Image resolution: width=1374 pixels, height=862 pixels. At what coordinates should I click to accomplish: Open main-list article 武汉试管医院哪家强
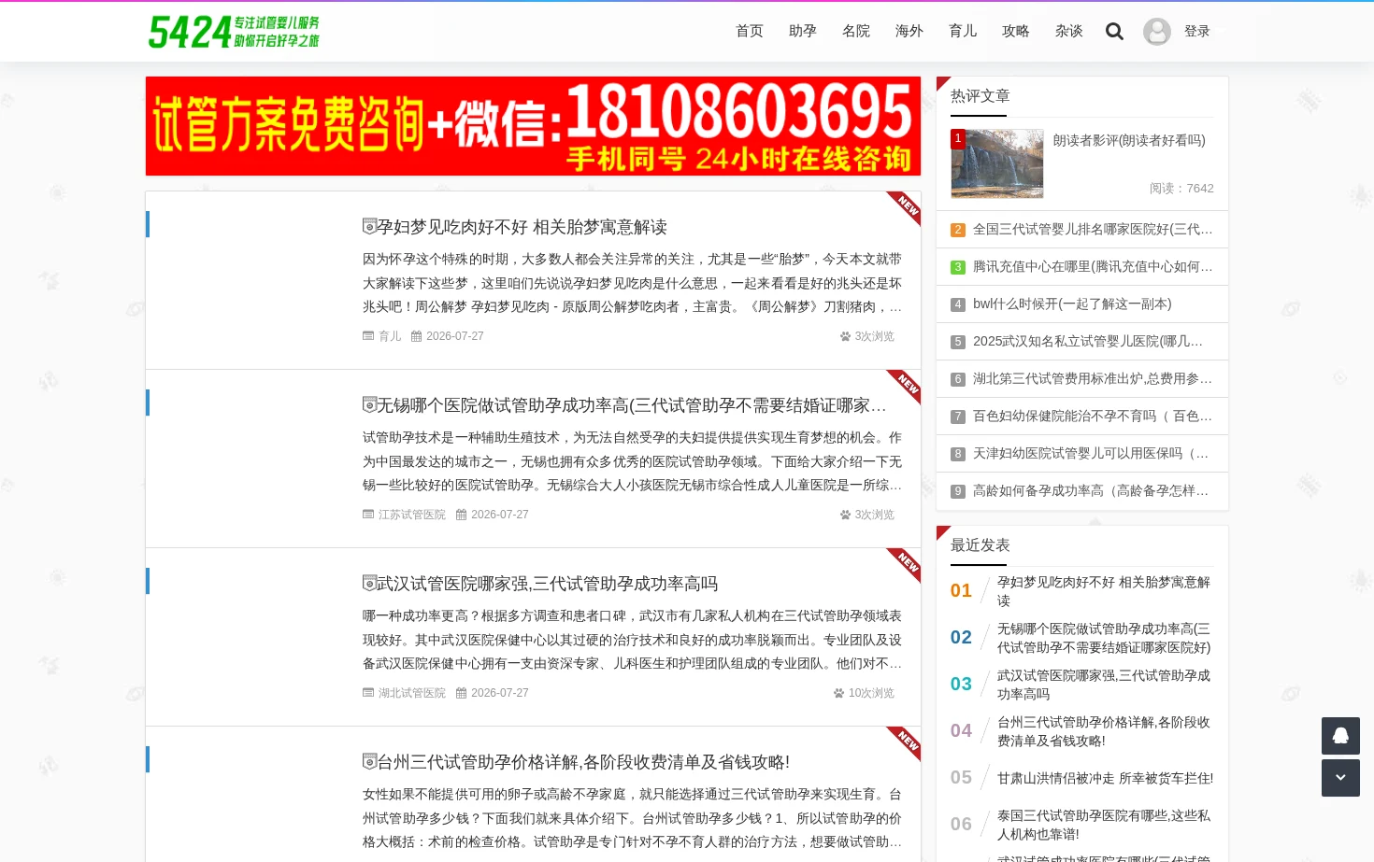point(547,584)
